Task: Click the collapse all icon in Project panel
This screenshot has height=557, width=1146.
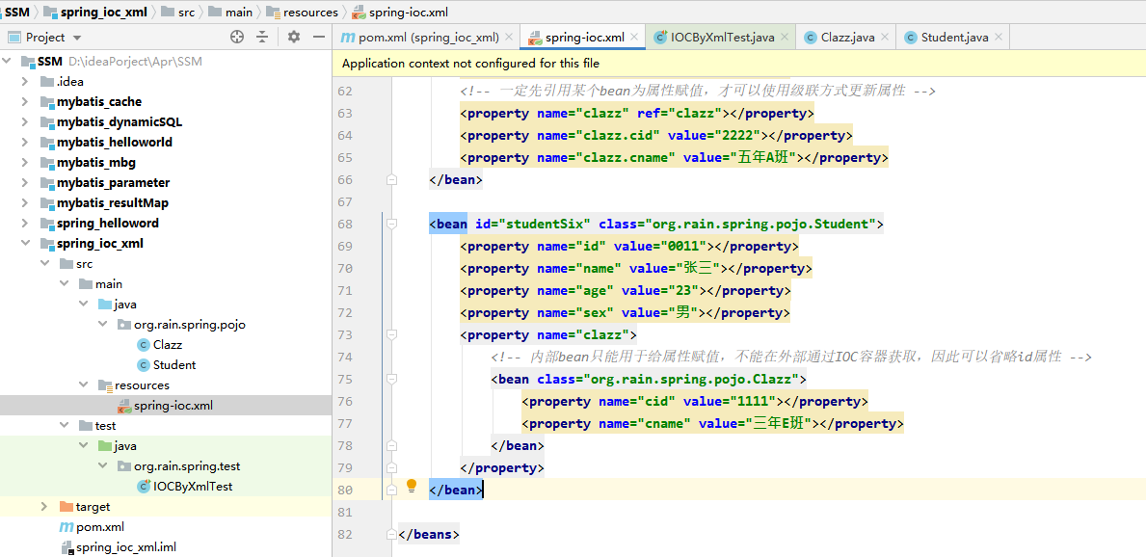Action: tap(262, 38)
